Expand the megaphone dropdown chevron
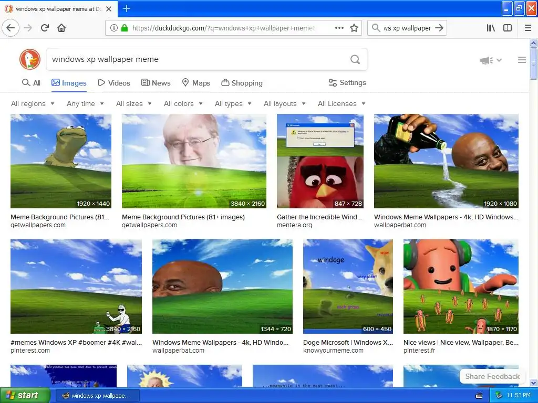The image size is (538, 403). click(x=499, y=60)
